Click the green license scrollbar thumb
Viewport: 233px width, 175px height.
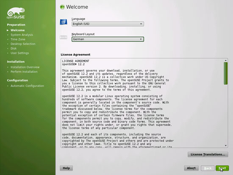[226, 73]
